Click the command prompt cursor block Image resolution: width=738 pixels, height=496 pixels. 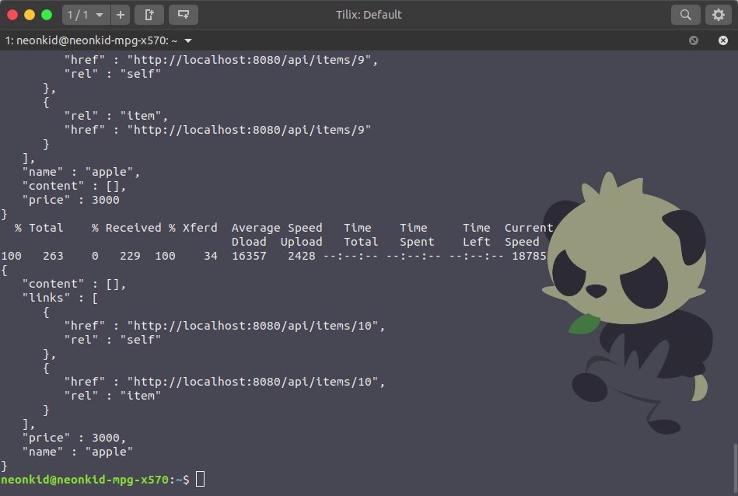click(200, 479)
